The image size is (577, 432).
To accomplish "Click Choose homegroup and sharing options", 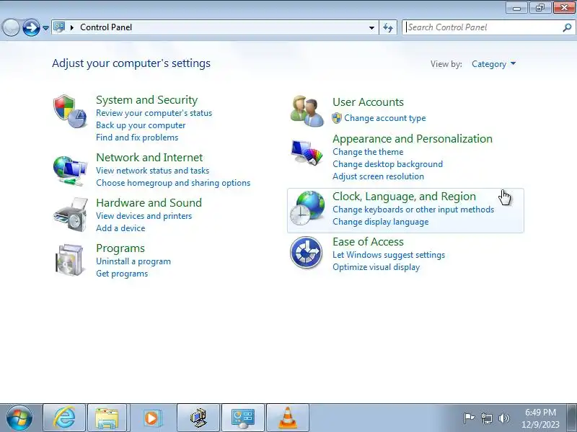I will (173, 183).
